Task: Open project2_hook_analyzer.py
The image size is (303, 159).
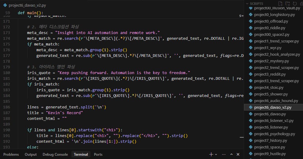Action: (x=277, y=55)
